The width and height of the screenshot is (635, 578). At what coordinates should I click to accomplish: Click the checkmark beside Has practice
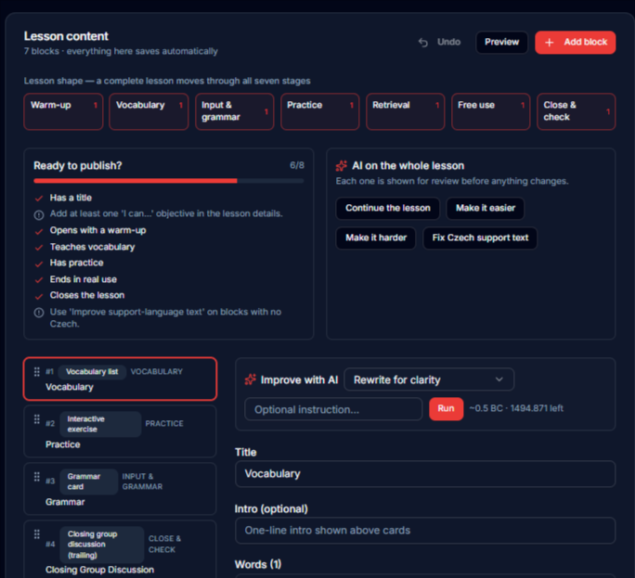pyautogui.click(x=39, y=263)
